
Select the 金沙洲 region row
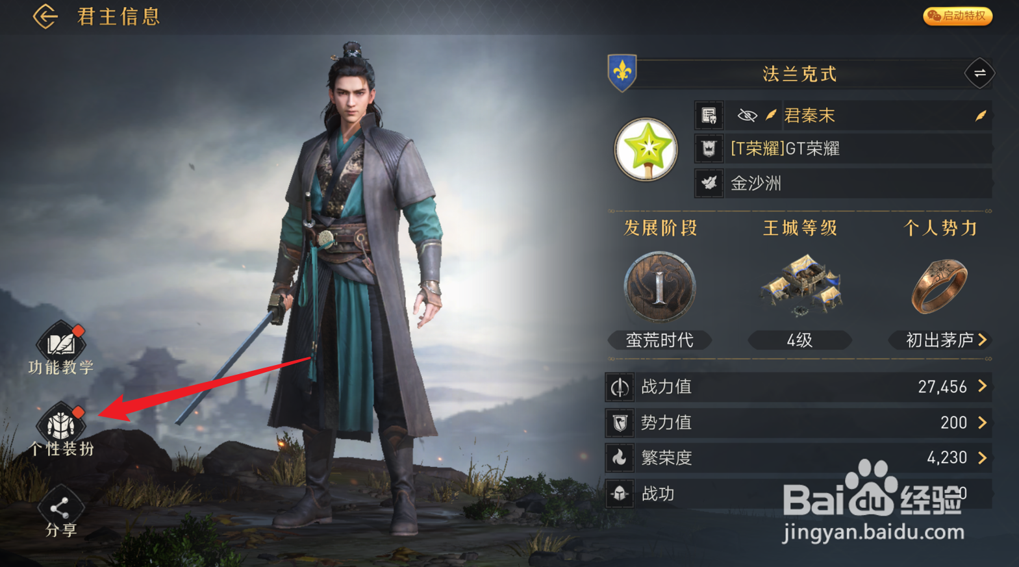[x=843, y=183]
